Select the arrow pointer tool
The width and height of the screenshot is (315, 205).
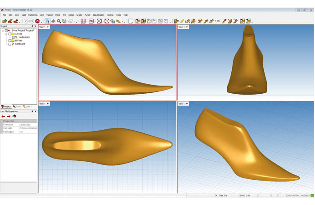pos(48,21)
